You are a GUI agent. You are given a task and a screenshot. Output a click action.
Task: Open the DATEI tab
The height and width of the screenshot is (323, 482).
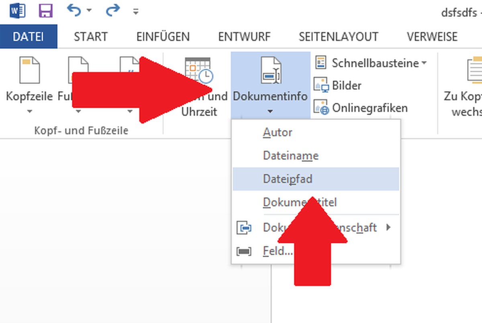point(28,37)
